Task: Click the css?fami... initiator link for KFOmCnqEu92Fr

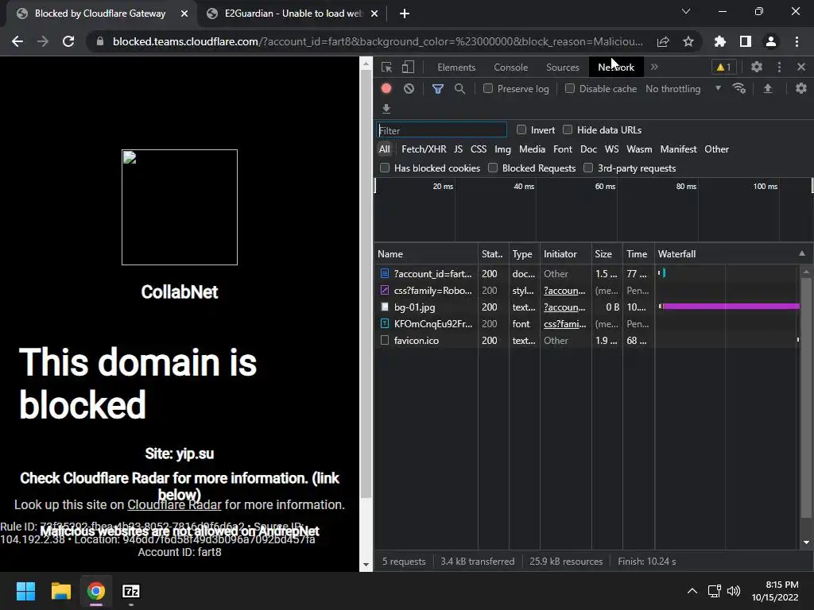Action: click(565, 324)
